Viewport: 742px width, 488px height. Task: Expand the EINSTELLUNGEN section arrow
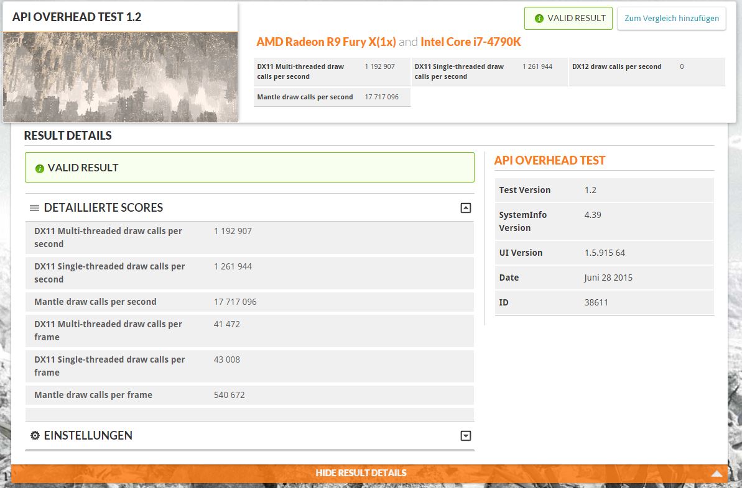click(x=466, y=436)
